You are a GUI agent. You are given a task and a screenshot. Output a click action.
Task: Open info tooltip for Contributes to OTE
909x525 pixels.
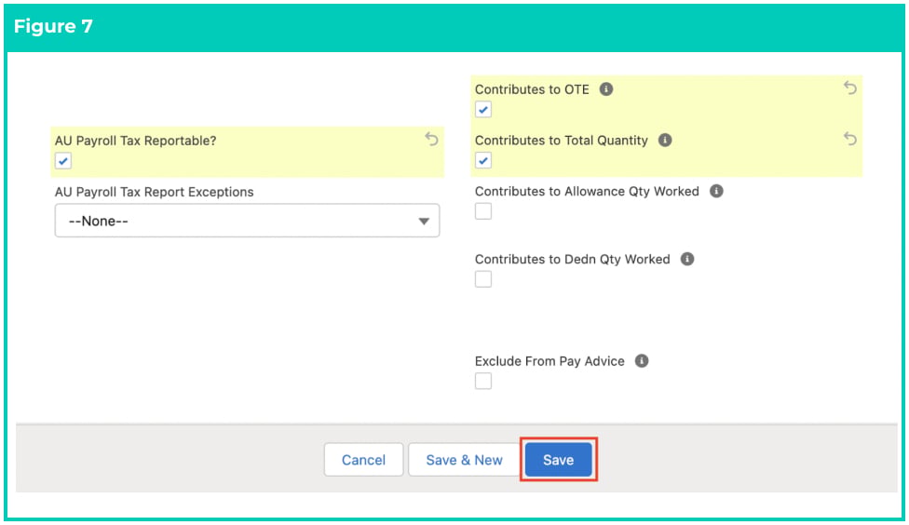click(605, 89)
